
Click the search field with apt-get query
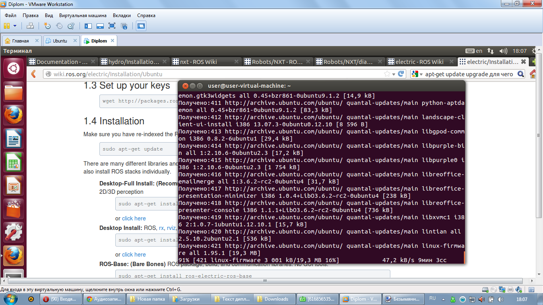(x=469, y=74)
